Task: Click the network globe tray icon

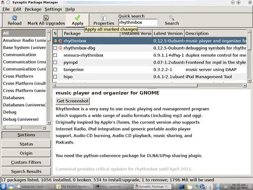Action: 202,187
